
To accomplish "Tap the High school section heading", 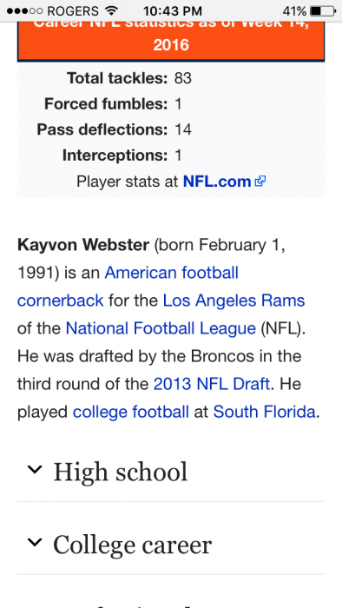I will pyautogui.click(x=121, y=472).
